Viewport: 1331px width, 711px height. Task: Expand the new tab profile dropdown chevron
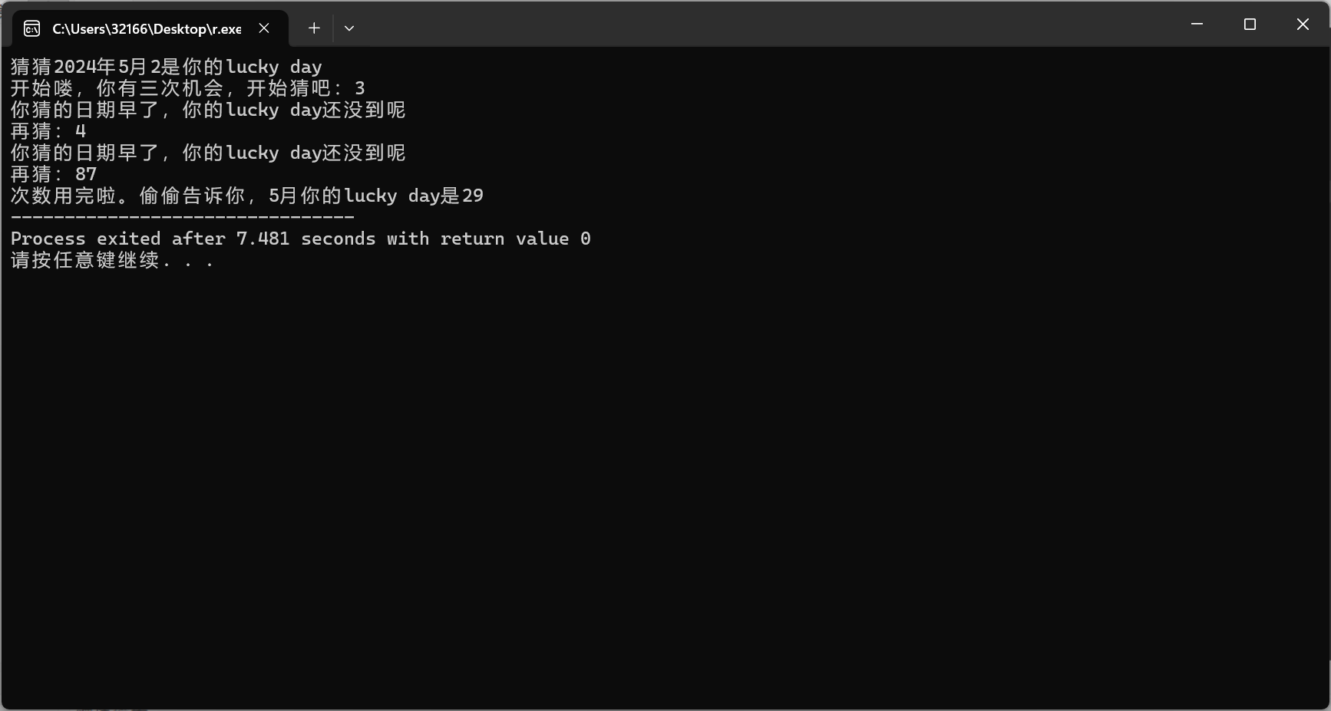click(x=349, y=28)
